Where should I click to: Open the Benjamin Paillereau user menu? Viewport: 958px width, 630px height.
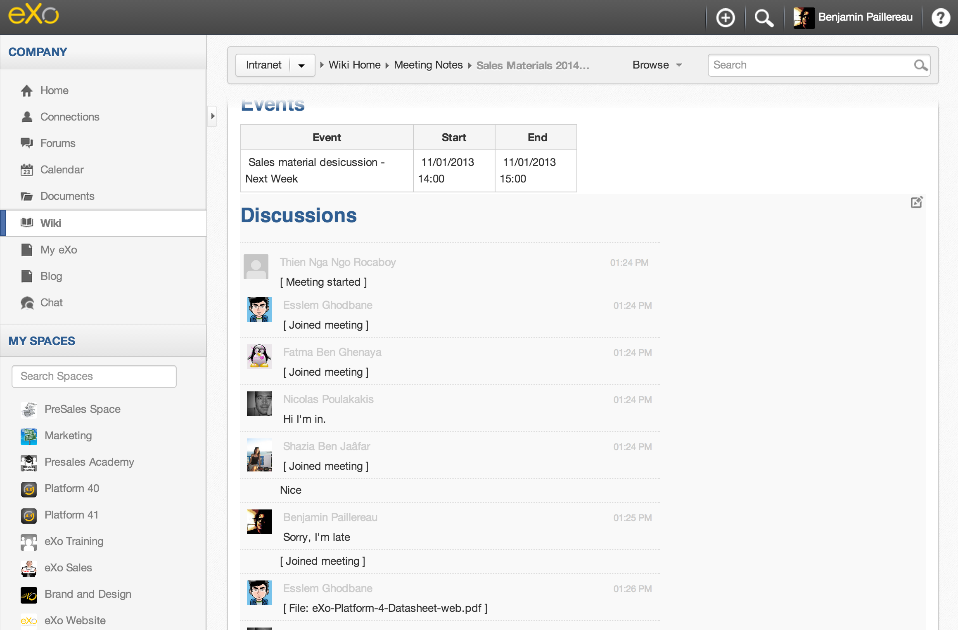point(865,17)
